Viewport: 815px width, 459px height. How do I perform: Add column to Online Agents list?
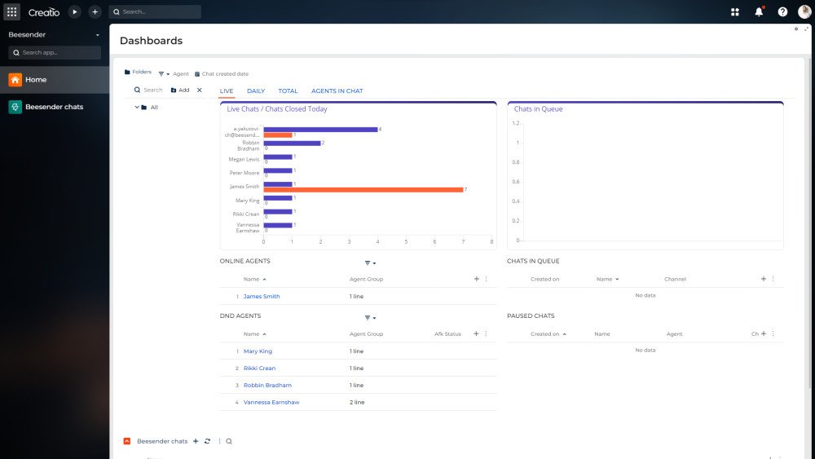(476, 279)
